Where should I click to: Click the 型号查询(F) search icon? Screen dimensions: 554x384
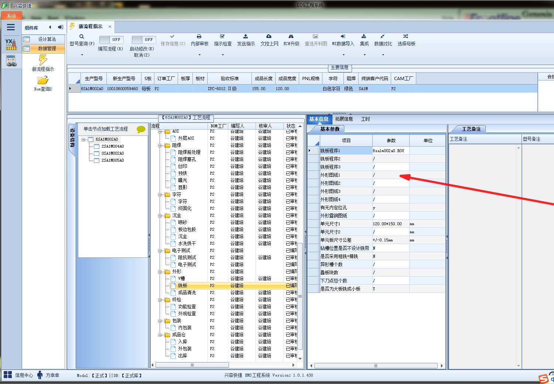(x=82, y=37)
